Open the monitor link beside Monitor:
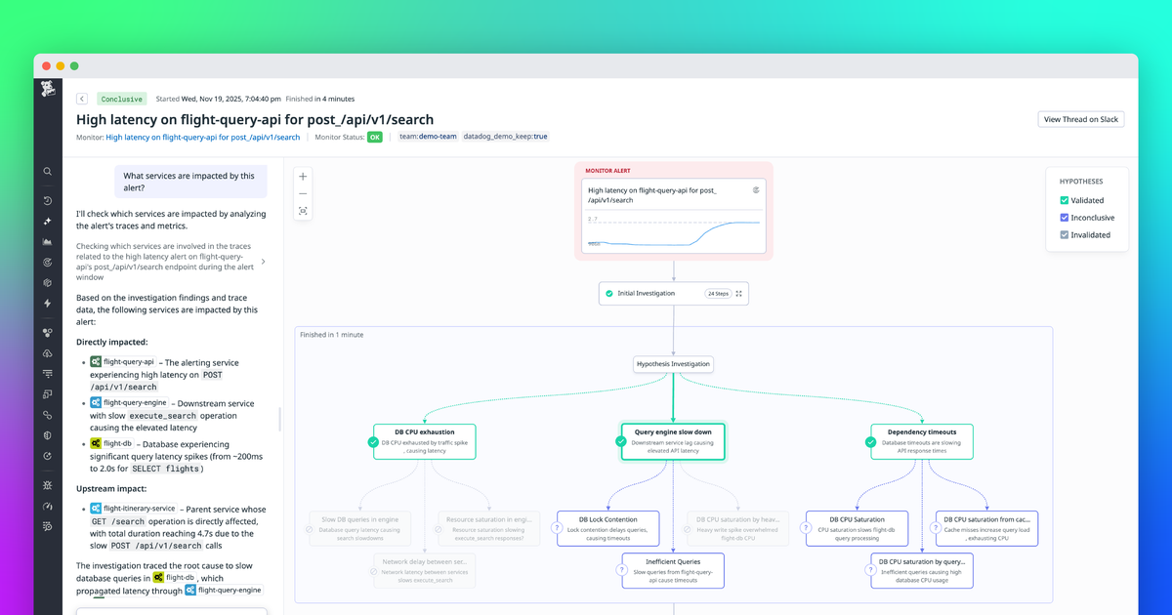The image size is (1172, 615). tap(203, 138)
